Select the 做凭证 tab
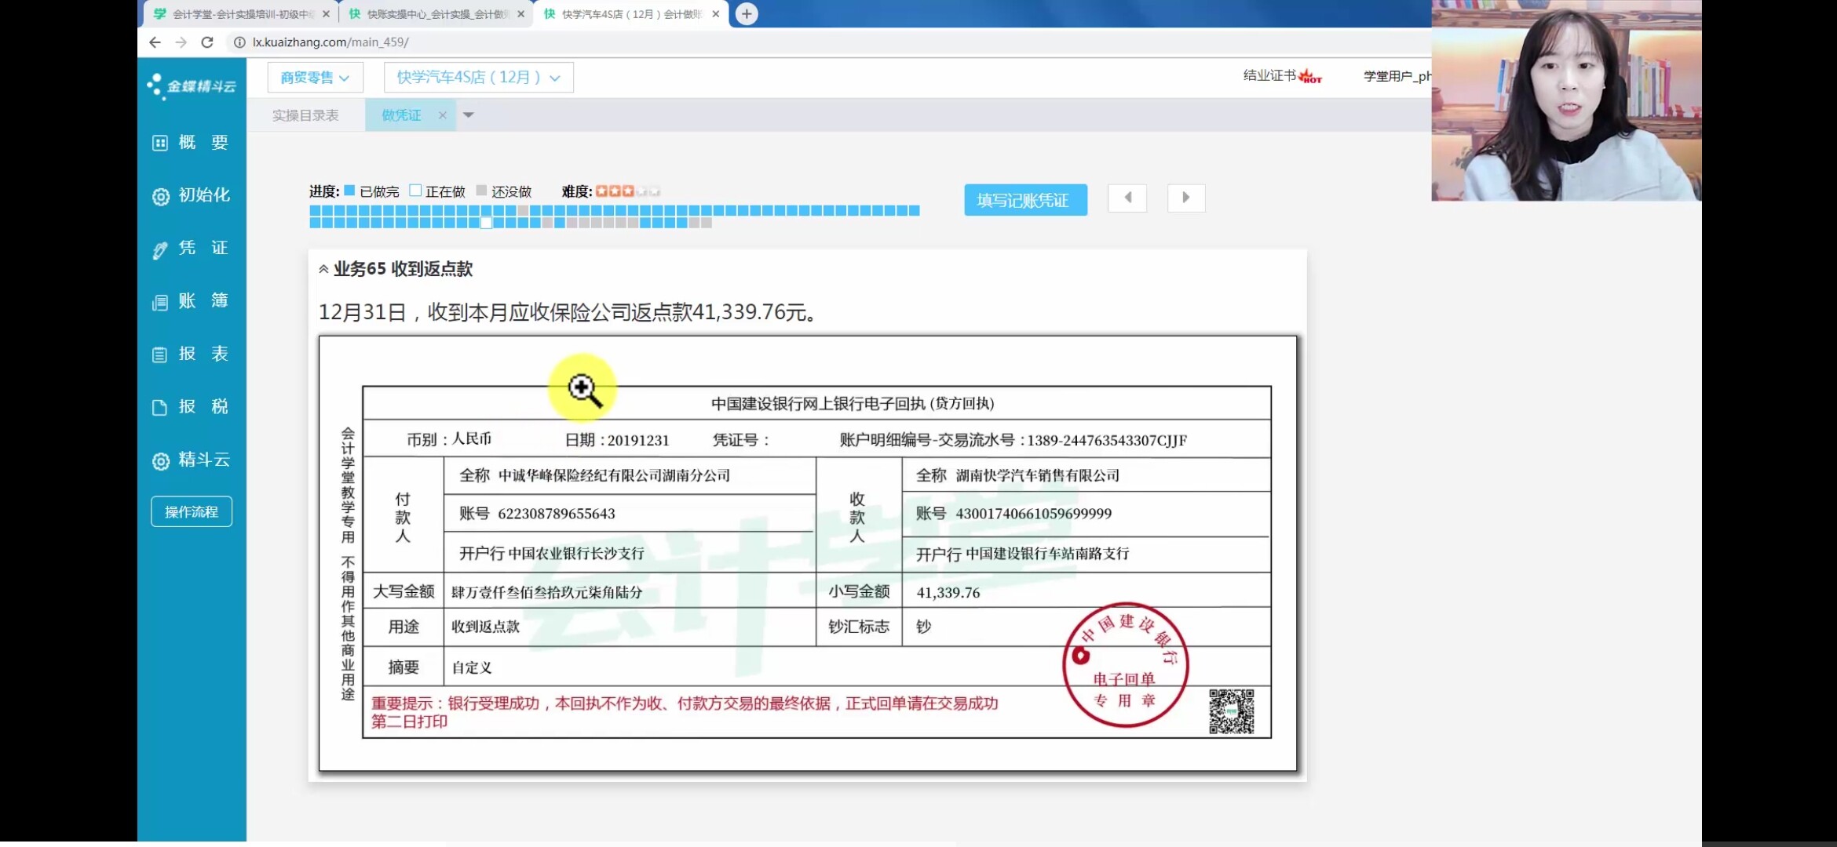 401,115
